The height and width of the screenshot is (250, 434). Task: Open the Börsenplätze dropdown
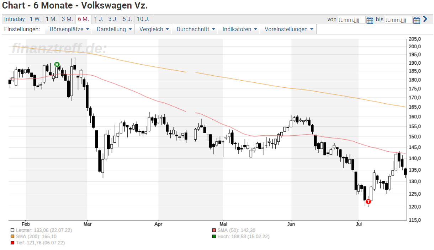pos(69,29)
